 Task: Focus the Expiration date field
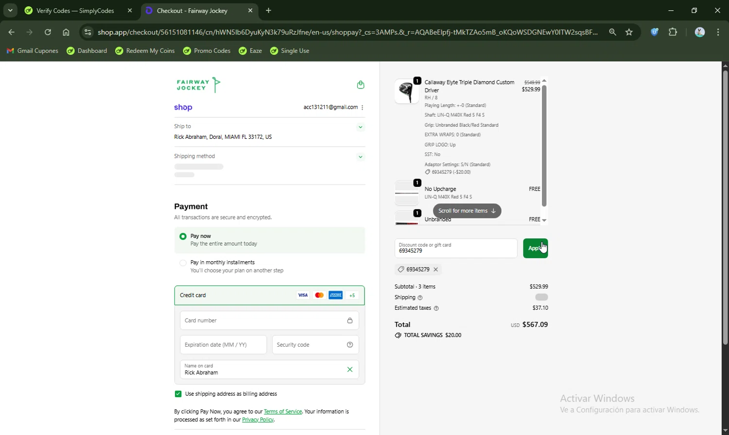(223, 345)
